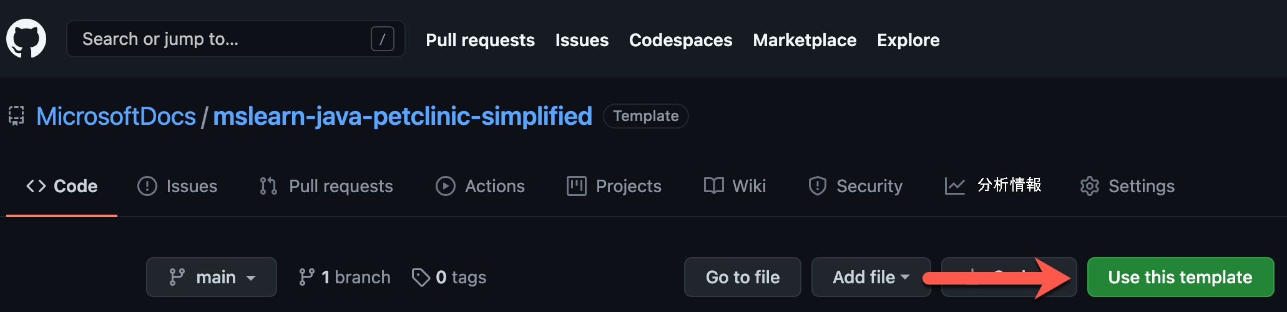
Task: Click the Search or jump to field
Action: click(x=236, y=39)
